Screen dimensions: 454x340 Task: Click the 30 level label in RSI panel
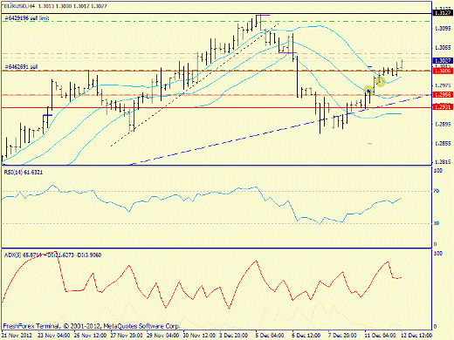pos(437,223)
